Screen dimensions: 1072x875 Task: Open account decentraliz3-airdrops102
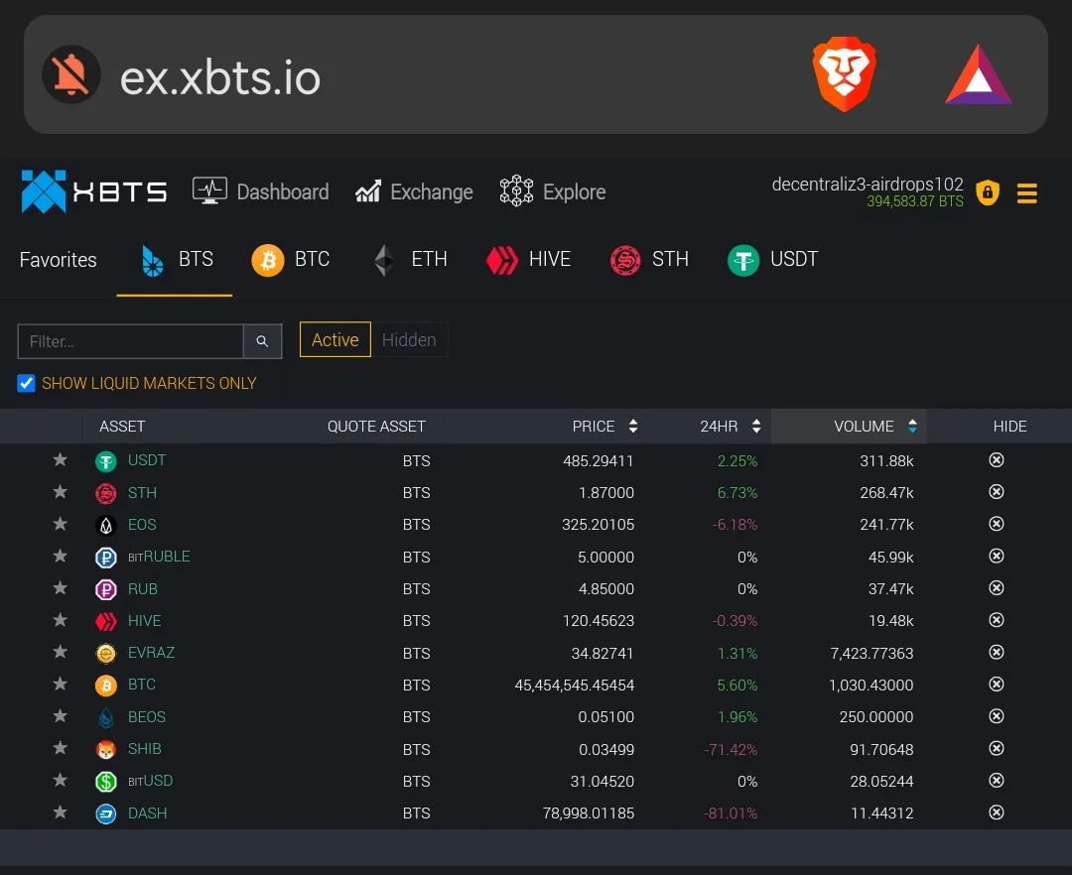pyautogui.click(x=867, y=185)
